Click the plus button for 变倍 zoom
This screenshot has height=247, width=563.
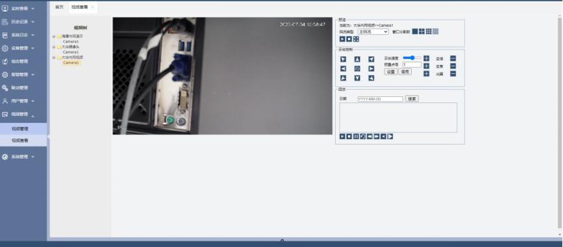tap(426, 58)
